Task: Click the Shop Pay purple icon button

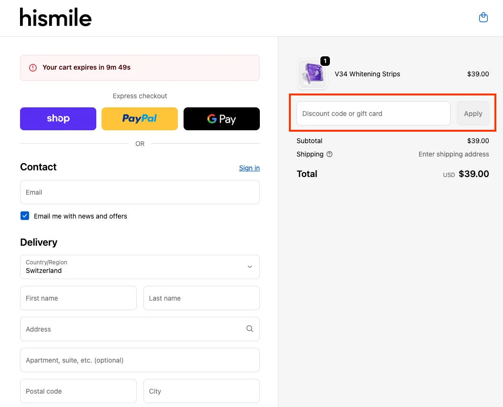Action: pos(58,119)
